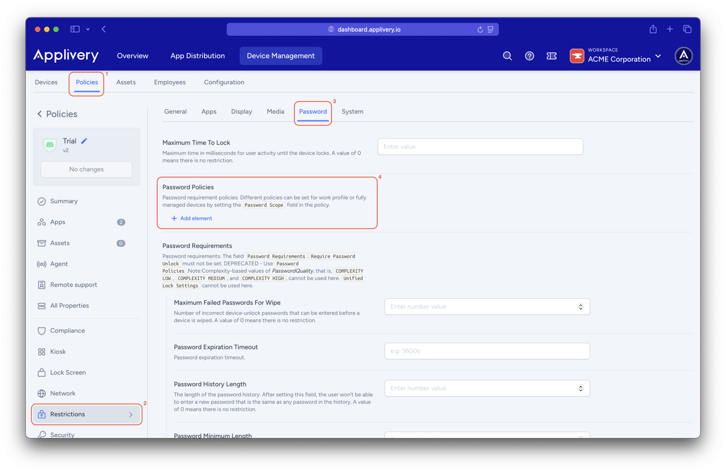Click the pencil icon beside Trial
The height and width of the screenshot is (472, 726).
pyautogui.click(x=84, y=141)
